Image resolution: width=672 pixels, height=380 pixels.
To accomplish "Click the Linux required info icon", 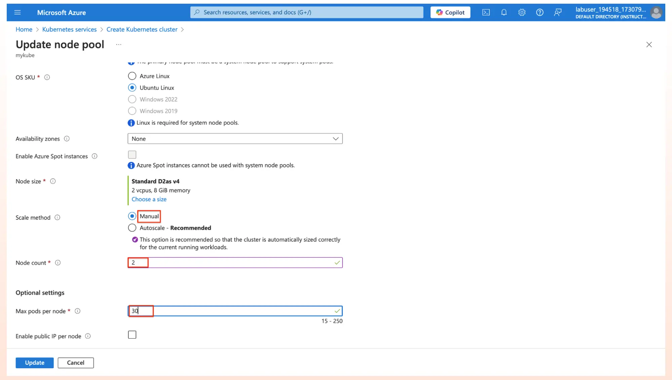I will 131,123.
